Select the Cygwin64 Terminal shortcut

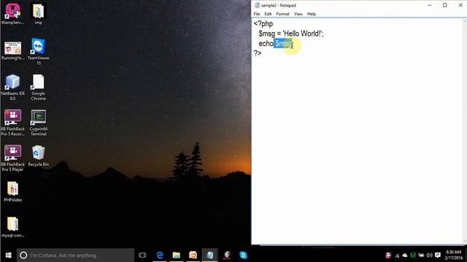pyautogui.click(x=39, y=122)
